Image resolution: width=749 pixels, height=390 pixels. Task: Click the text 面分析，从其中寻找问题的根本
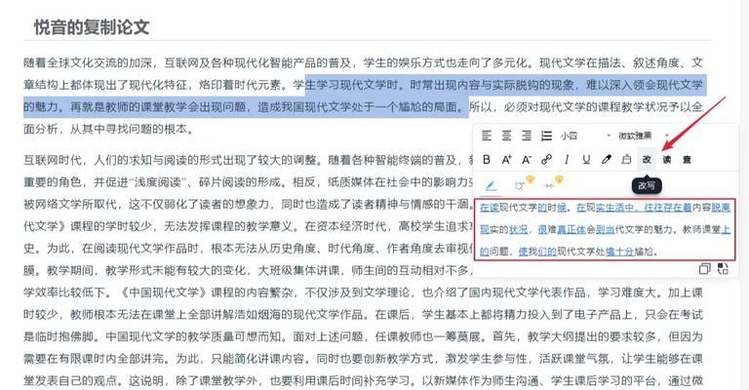(x=104, y=129)
